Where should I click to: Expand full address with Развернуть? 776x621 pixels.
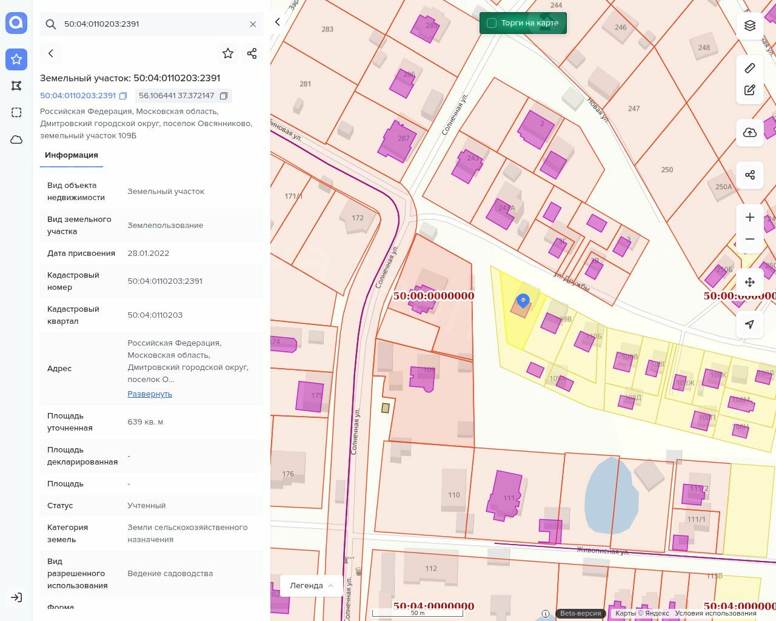click(x=150, y=394)
